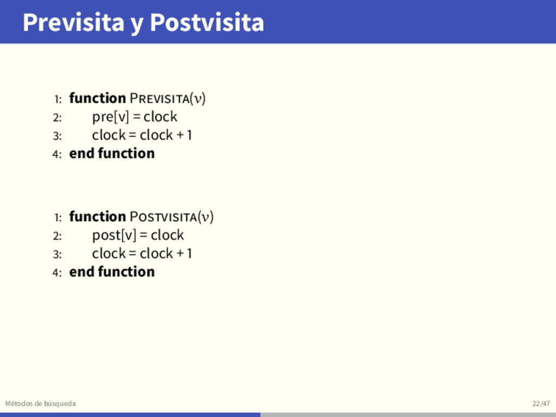The height and width of the screenshot is (417, 556).
Task: Click the page number 22/47
Action: pos(541,403)
